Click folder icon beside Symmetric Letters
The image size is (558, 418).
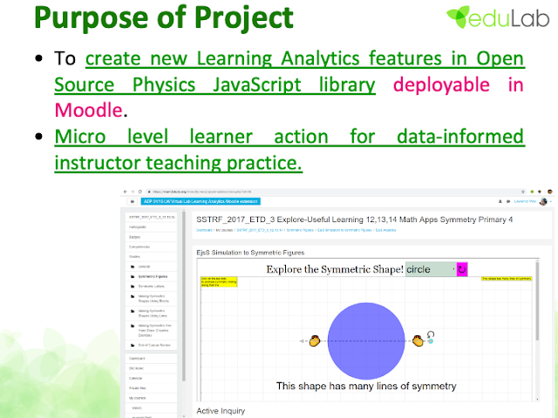coord(133,287)
